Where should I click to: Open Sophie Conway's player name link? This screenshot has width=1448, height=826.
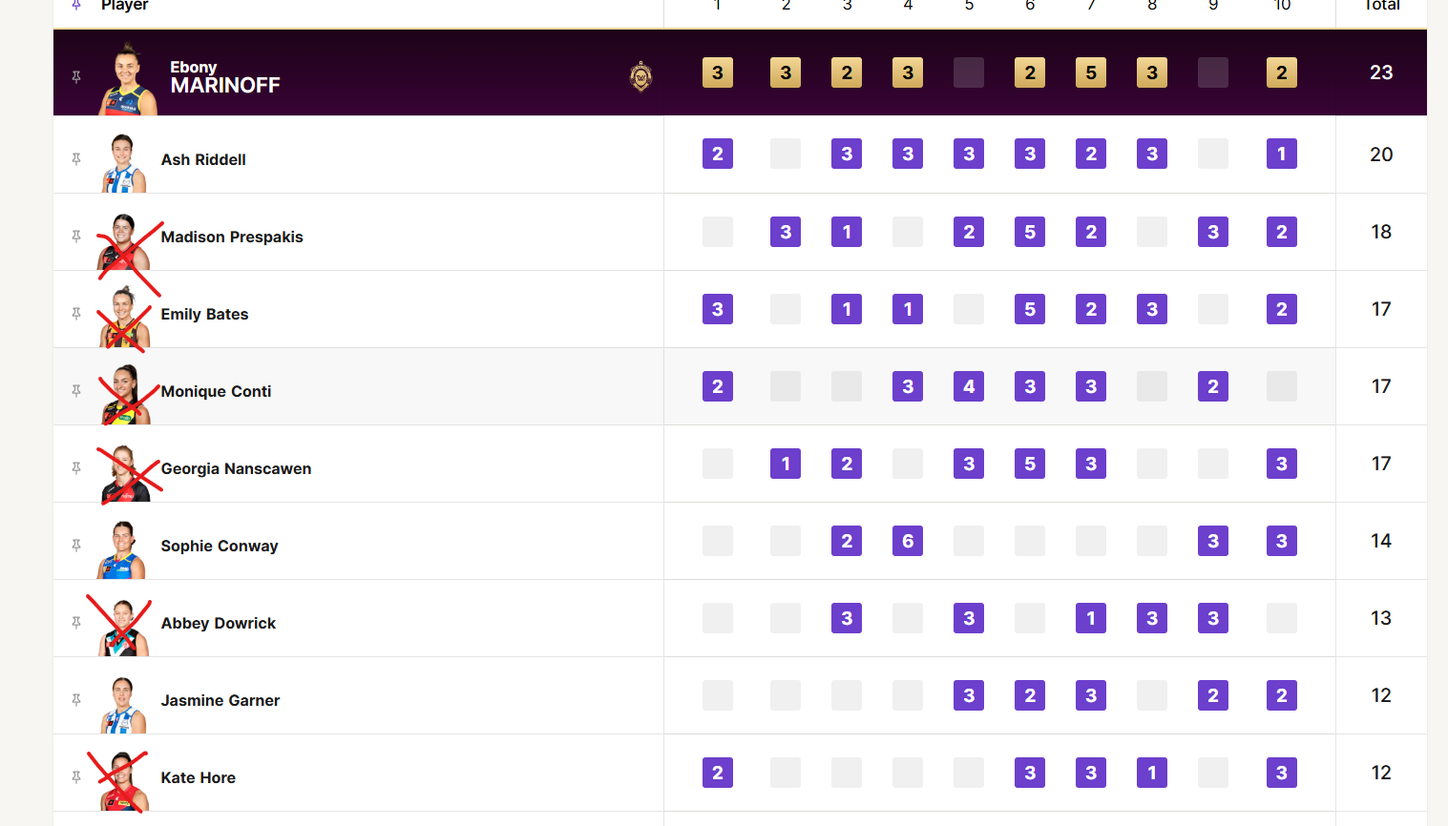click(220, 546)
